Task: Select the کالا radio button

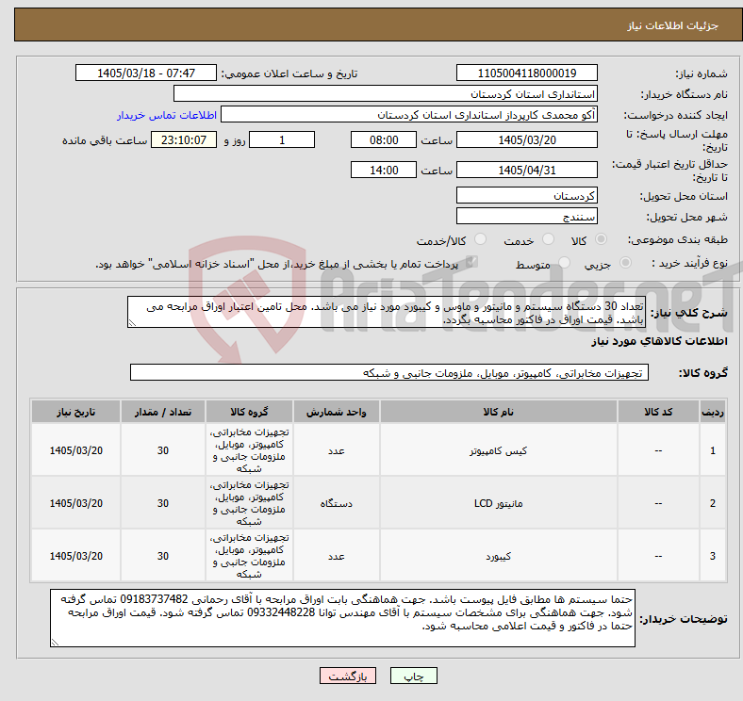Action: pos(601,239)
